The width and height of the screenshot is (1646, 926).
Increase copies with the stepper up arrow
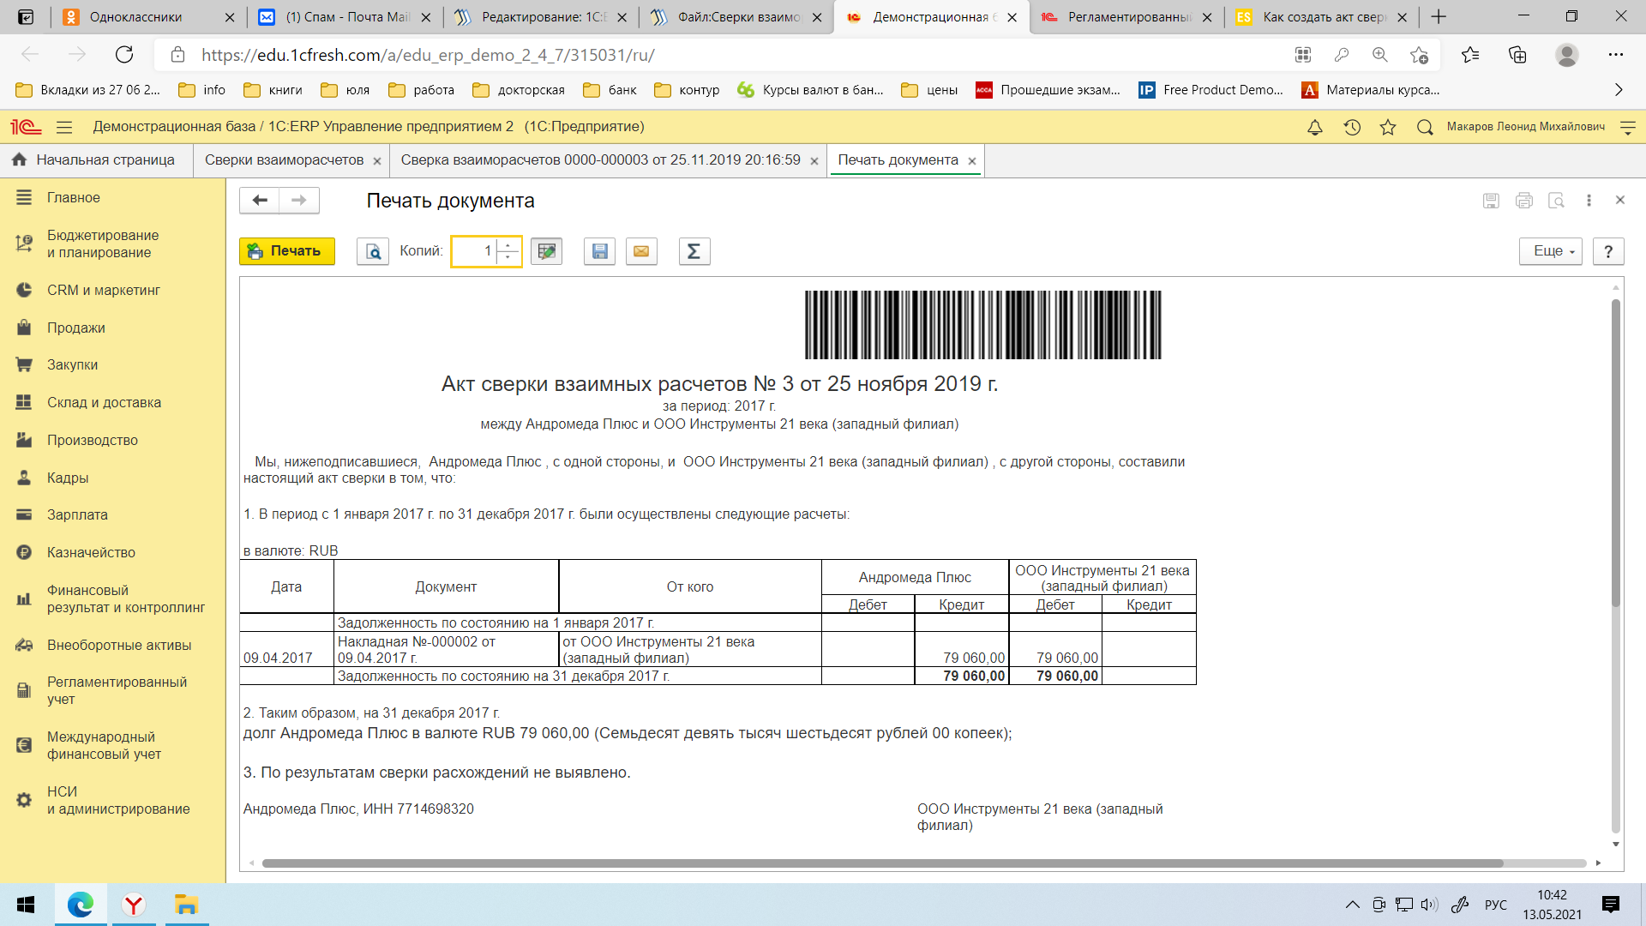coord(508,244)
